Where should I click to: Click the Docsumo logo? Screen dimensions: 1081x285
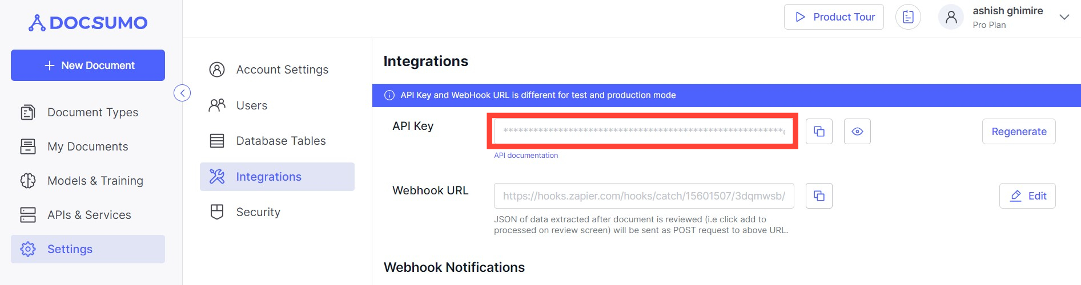point(88,23)
